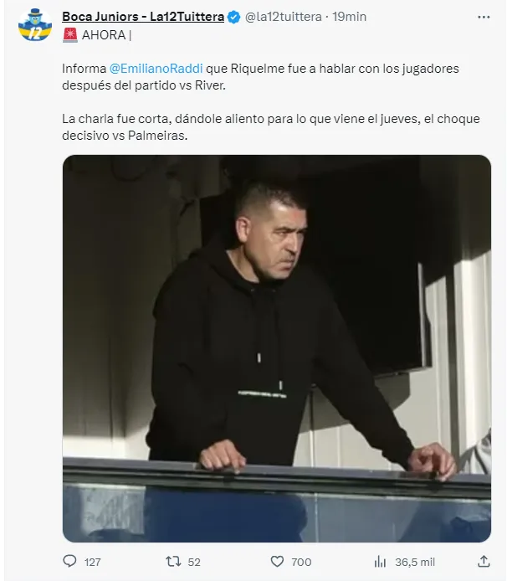The image size is (507, 581).
Task: Click the share upload icon
Action: (484, 561)
